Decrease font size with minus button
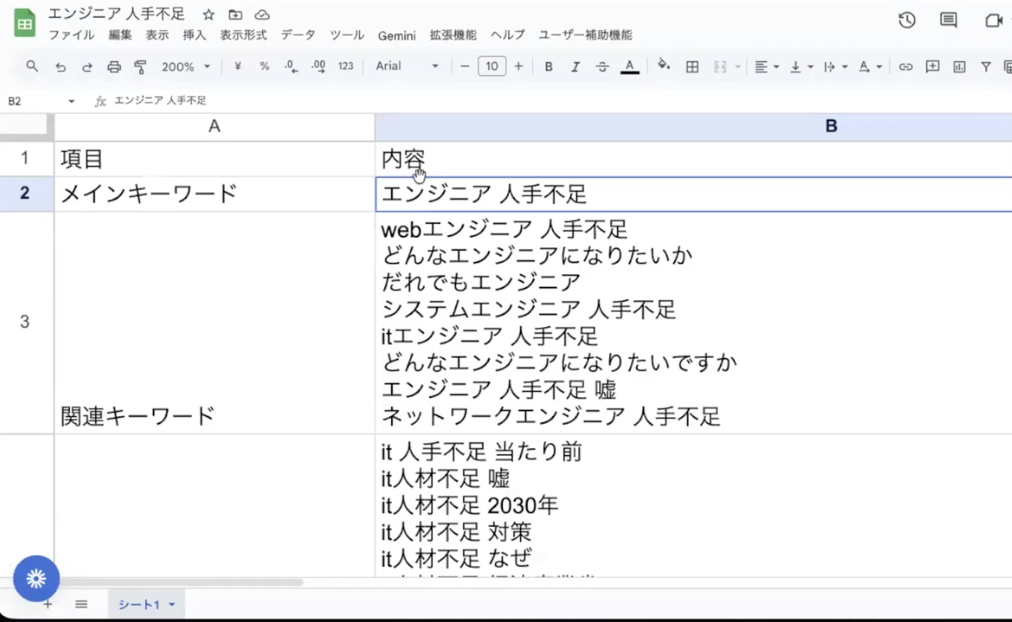This screenshot has width=1012, height=622. pyautogui.click(x=464, y=66)
